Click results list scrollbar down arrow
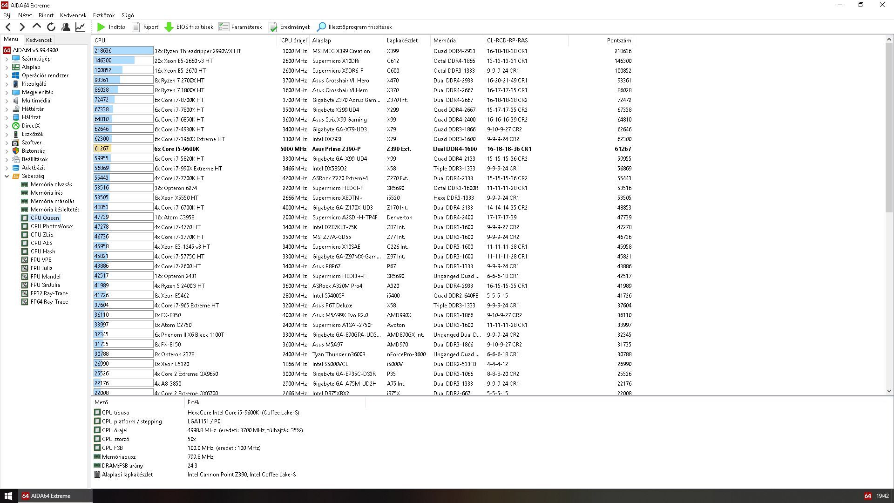Viewport: 894px width, 503px height. pos(889,391)
